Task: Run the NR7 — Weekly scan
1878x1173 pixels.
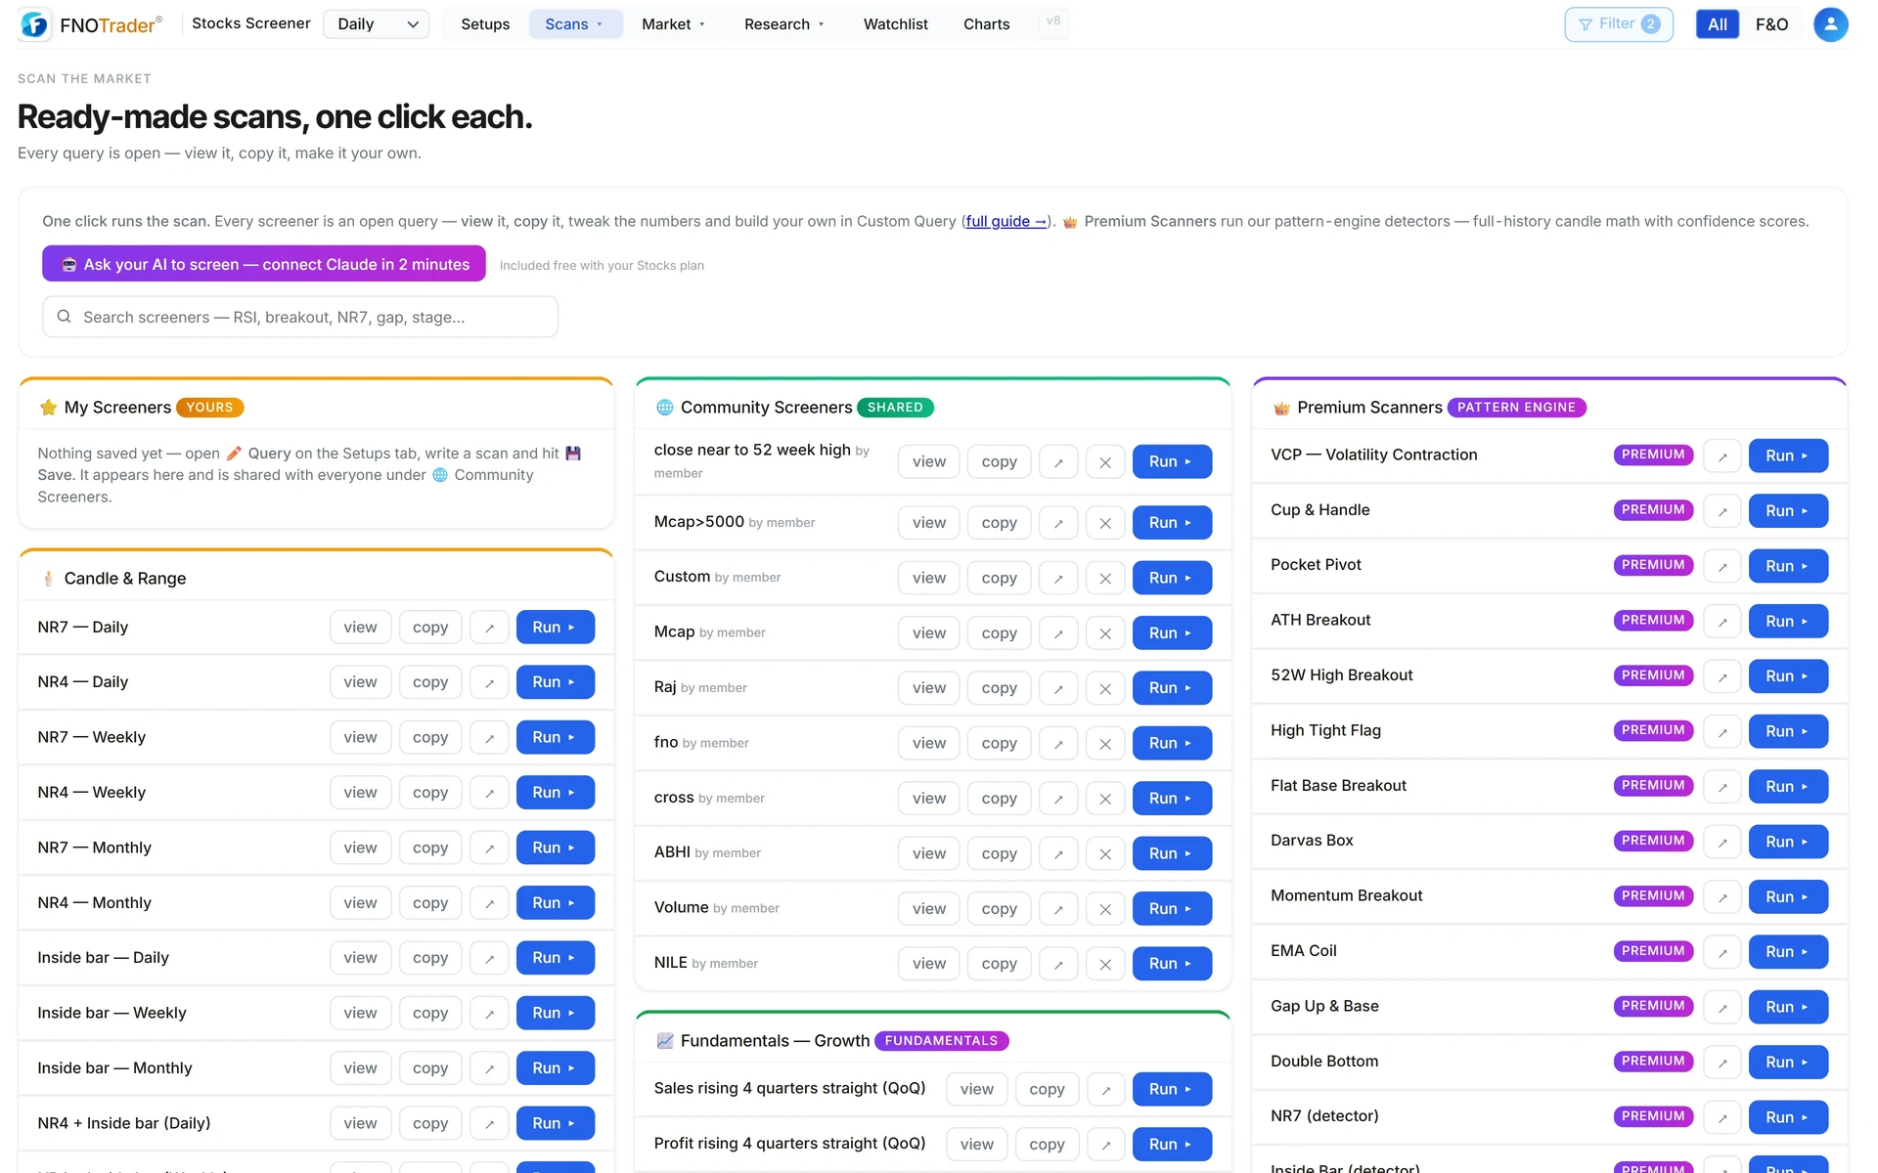Action: (x=556, y=738)
